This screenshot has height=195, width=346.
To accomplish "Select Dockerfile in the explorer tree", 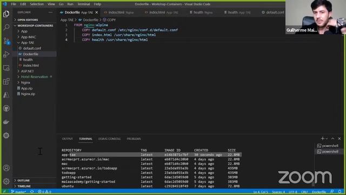I will 30,54.
